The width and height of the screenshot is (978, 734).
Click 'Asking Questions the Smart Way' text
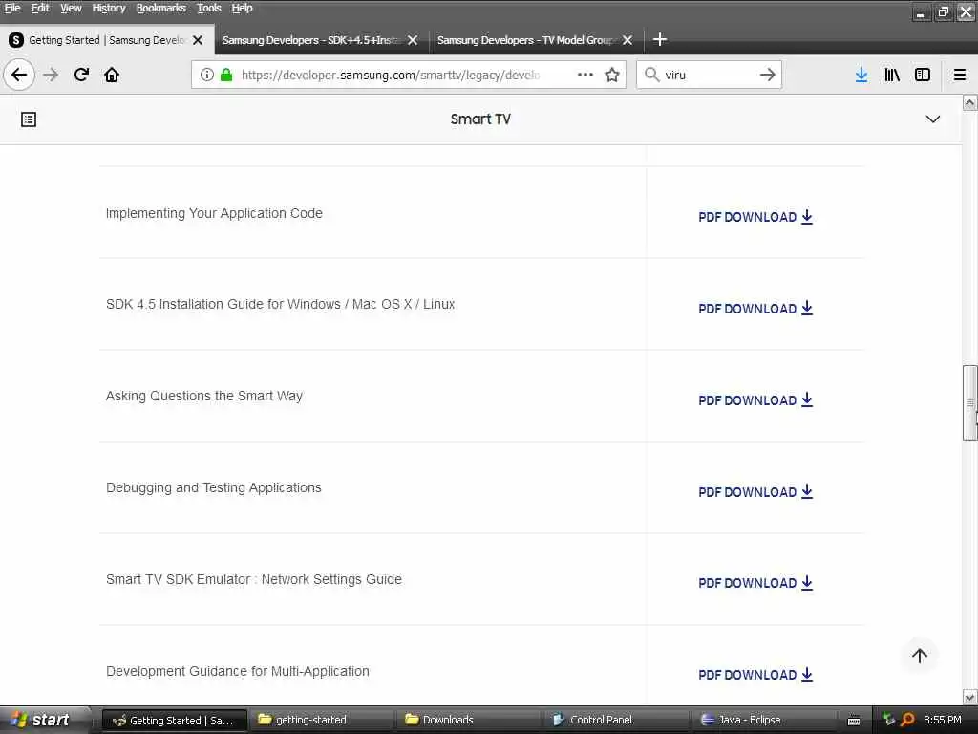pyautogui.click(x=204, y=396)
